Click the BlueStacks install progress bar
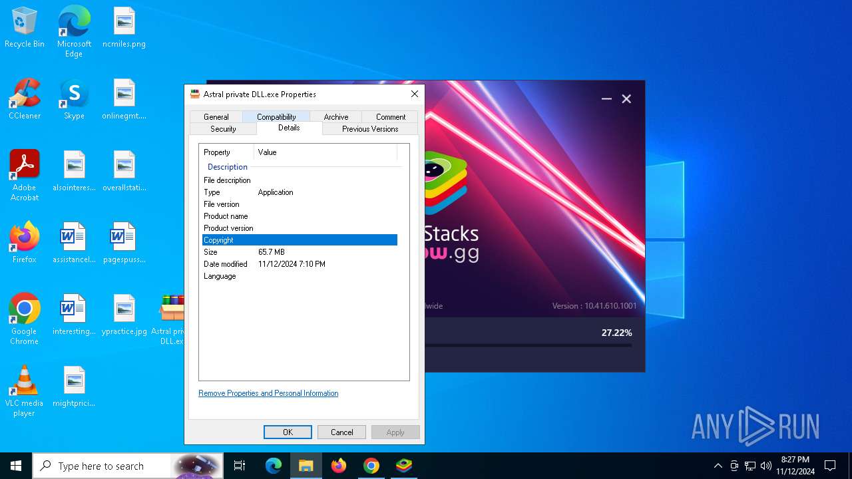852x479 pixels. (x=529, y=345)
